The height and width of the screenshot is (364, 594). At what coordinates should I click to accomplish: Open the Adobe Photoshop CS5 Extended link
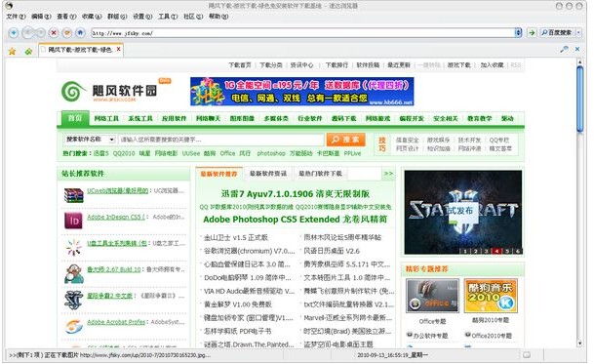[x=296, y=220]
